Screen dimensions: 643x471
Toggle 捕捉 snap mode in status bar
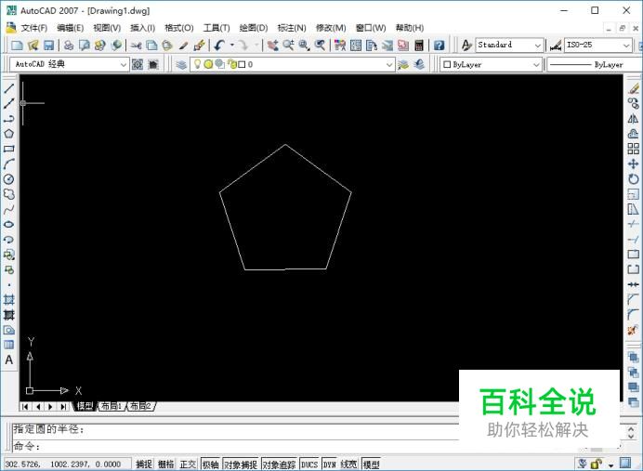(144, 464)
